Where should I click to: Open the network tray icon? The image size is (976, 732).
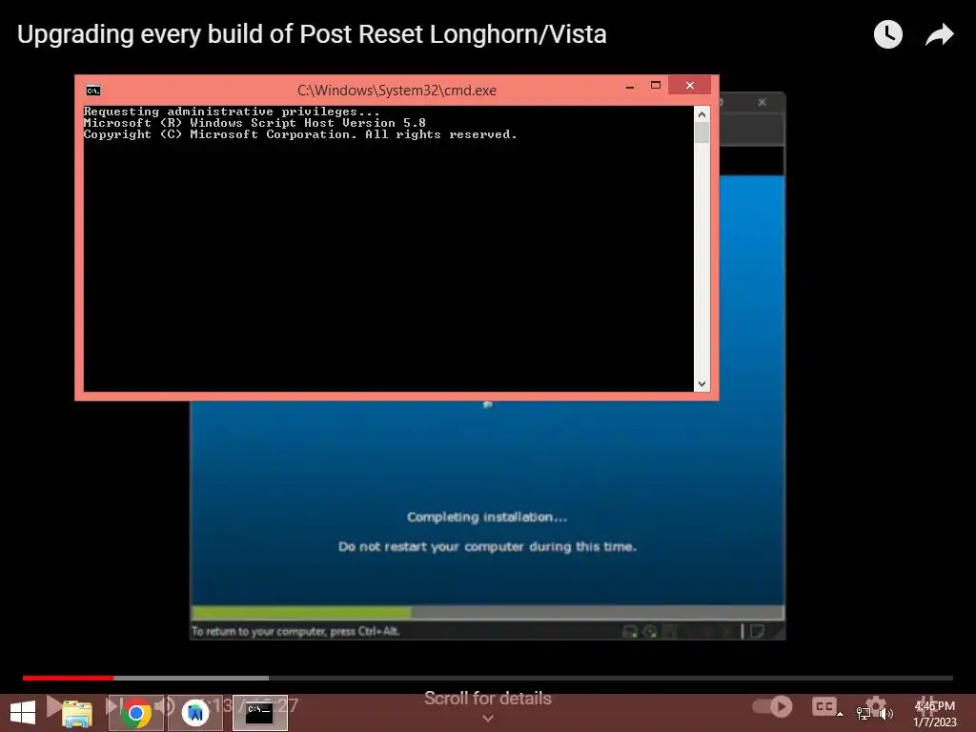click(x=863, y=714)
